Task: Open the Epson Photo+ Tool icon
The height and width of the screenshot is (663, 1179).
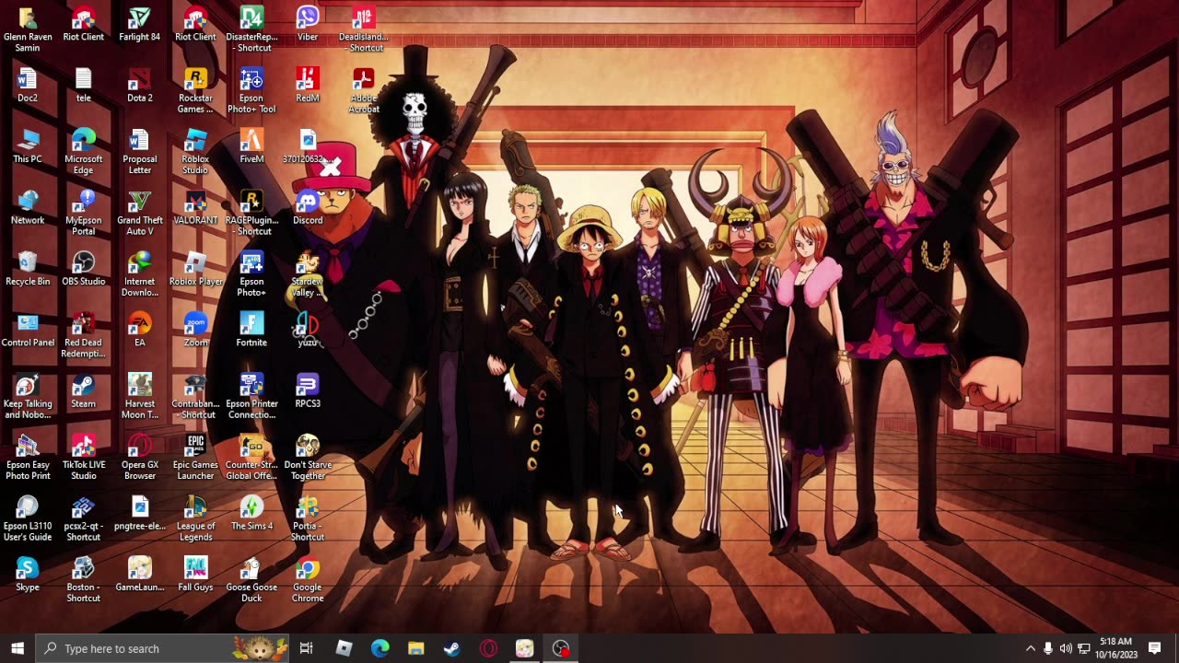Action: 251,90
